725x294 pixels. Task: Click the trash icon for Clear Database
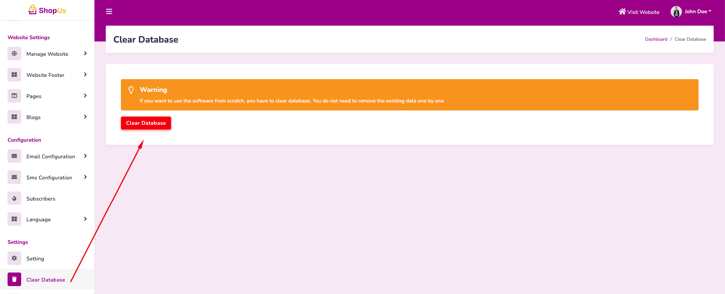(x=14, y=280)
